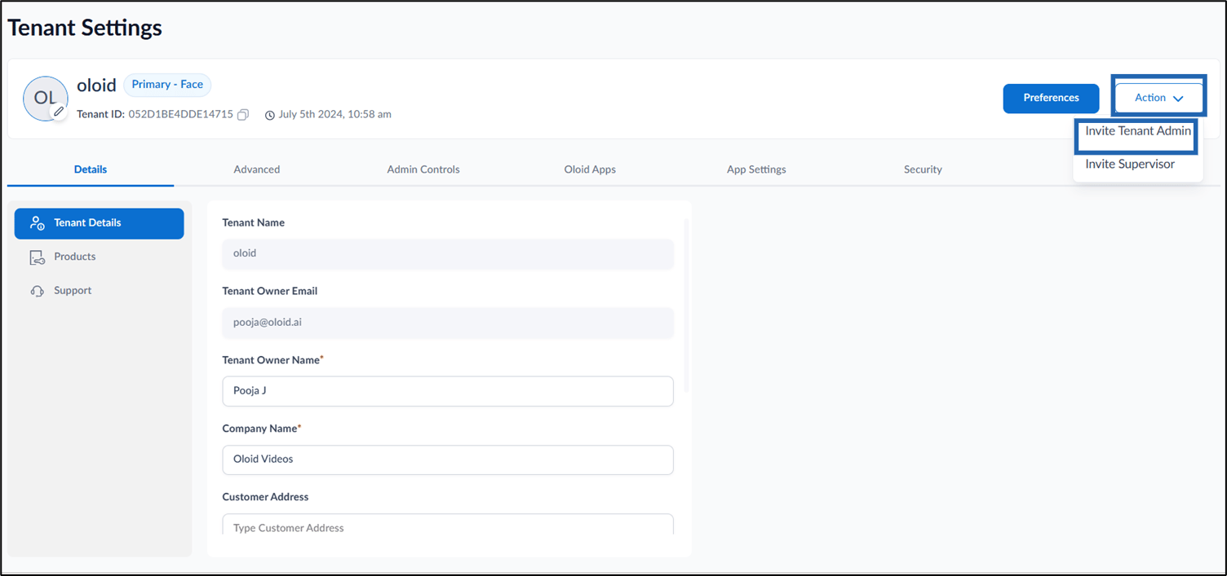Open the Oloid Apps tab
The image size is (1227, 576).
(x=590, y=169)
